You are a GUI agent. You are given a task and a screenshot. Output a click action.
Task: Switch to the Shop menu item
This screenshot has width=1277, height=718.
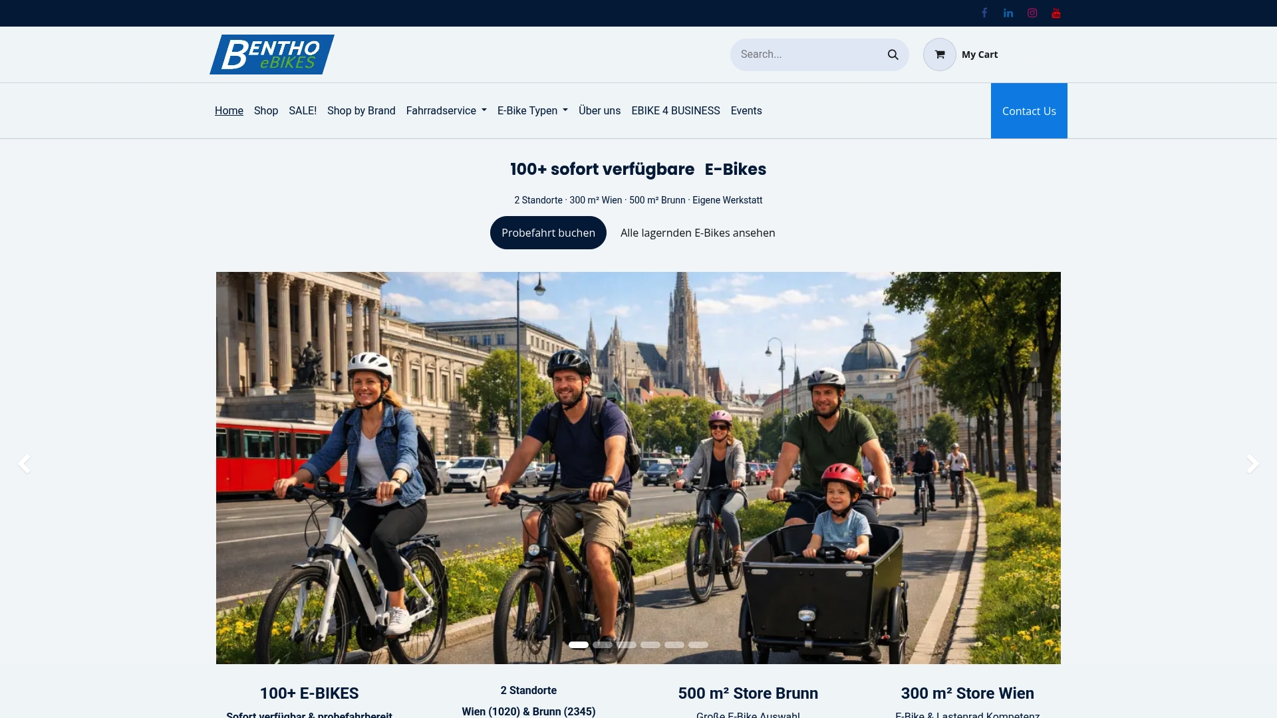[x=266, y=110]
